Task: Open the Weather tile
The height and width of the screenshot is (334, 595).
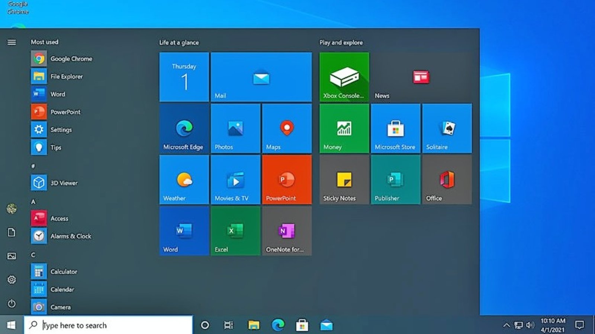Action: click(x=183, y=179)
